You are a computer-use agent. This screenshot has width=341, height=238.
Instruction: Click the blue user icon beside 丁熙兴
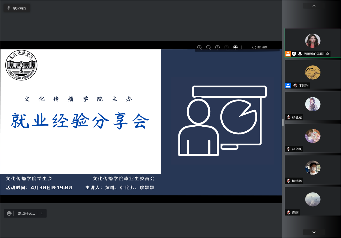[x=288, y=86]
